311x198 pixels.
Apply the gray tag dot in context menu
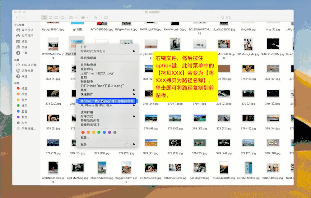(x=115, y=132)
